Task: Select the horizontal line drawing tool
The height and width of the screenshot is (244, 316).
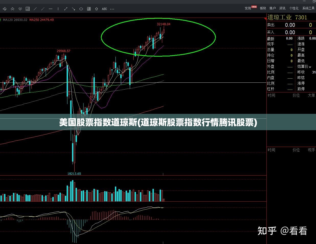Action: 51,9
